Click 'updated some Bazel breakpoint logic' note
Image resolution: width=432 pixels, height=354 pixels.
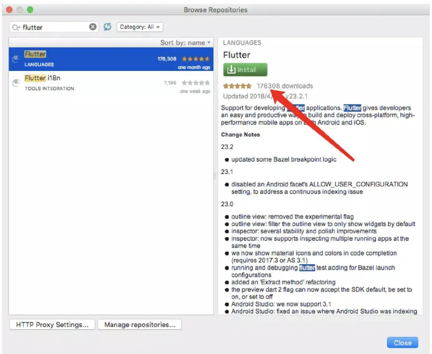(284, 160)
